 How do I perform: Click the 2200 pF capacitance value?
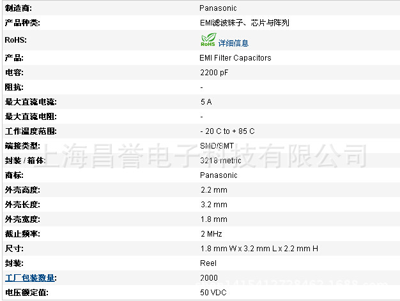[x=214, y=73]
